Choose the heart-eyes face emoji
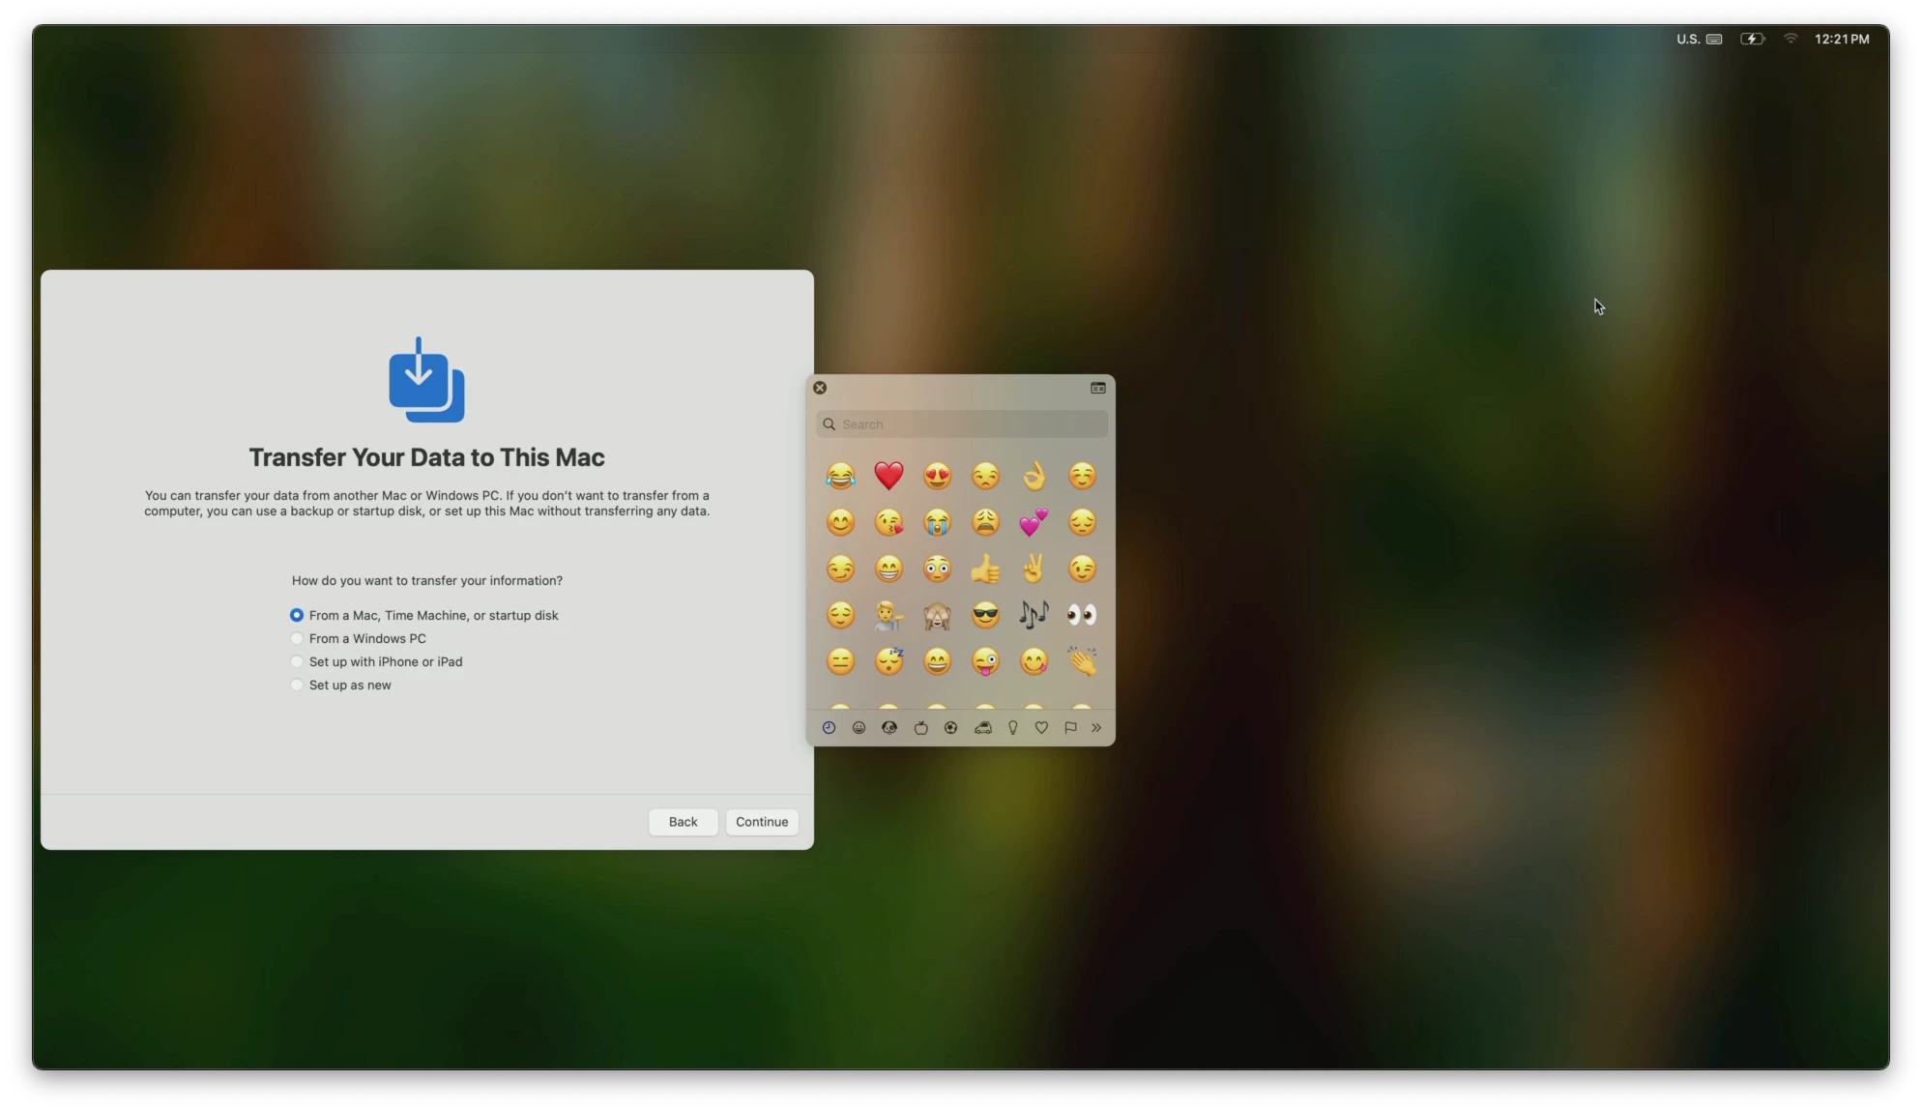Image resolution: width=1922 pixels, height=1110 pixels. (937, 476)
